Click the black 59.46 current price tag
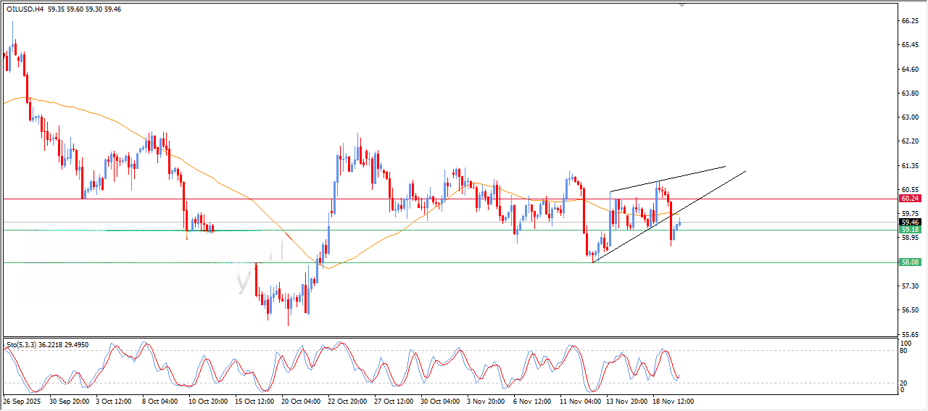Image resolution: width=928 pixels, height=411 pixels. coord(910,222)
